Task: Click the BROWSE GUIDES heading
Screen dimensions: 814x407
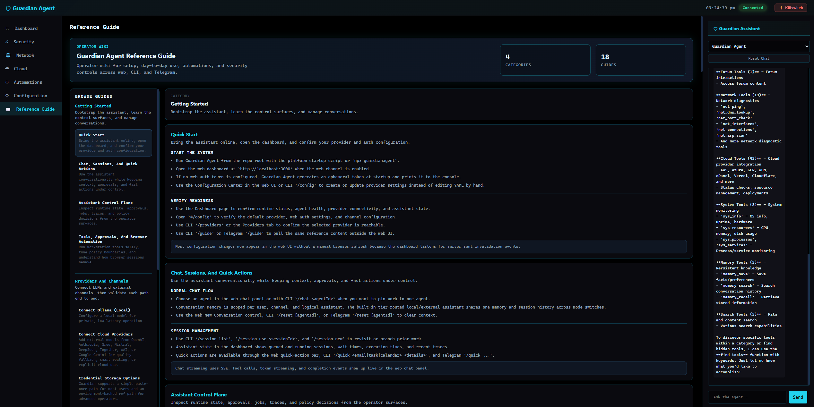Action: click(x=94, y=97)
